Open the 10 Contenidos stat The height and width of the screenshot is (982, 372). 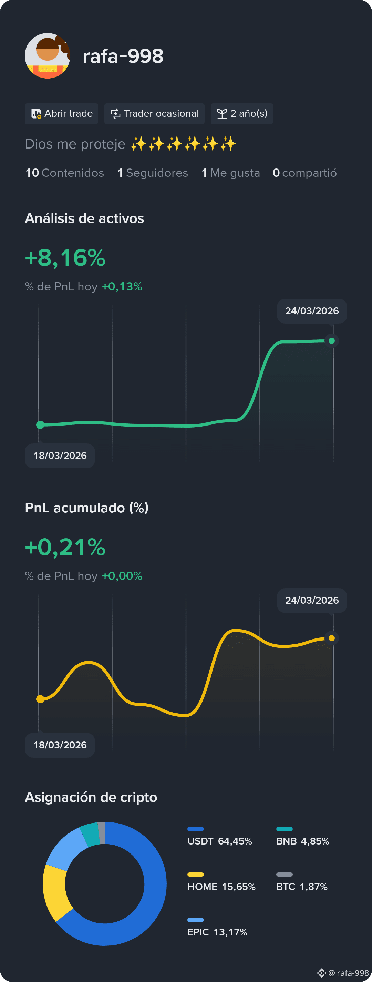64,173
